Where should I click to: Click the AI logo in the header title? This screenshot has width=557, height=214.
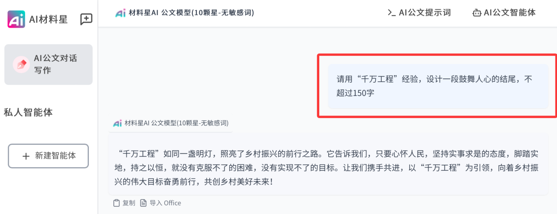pos(120,13)
